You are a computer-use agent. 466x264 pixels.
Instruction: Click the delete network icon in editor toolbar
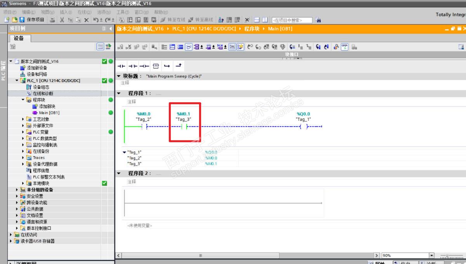[x=129, y=47]
